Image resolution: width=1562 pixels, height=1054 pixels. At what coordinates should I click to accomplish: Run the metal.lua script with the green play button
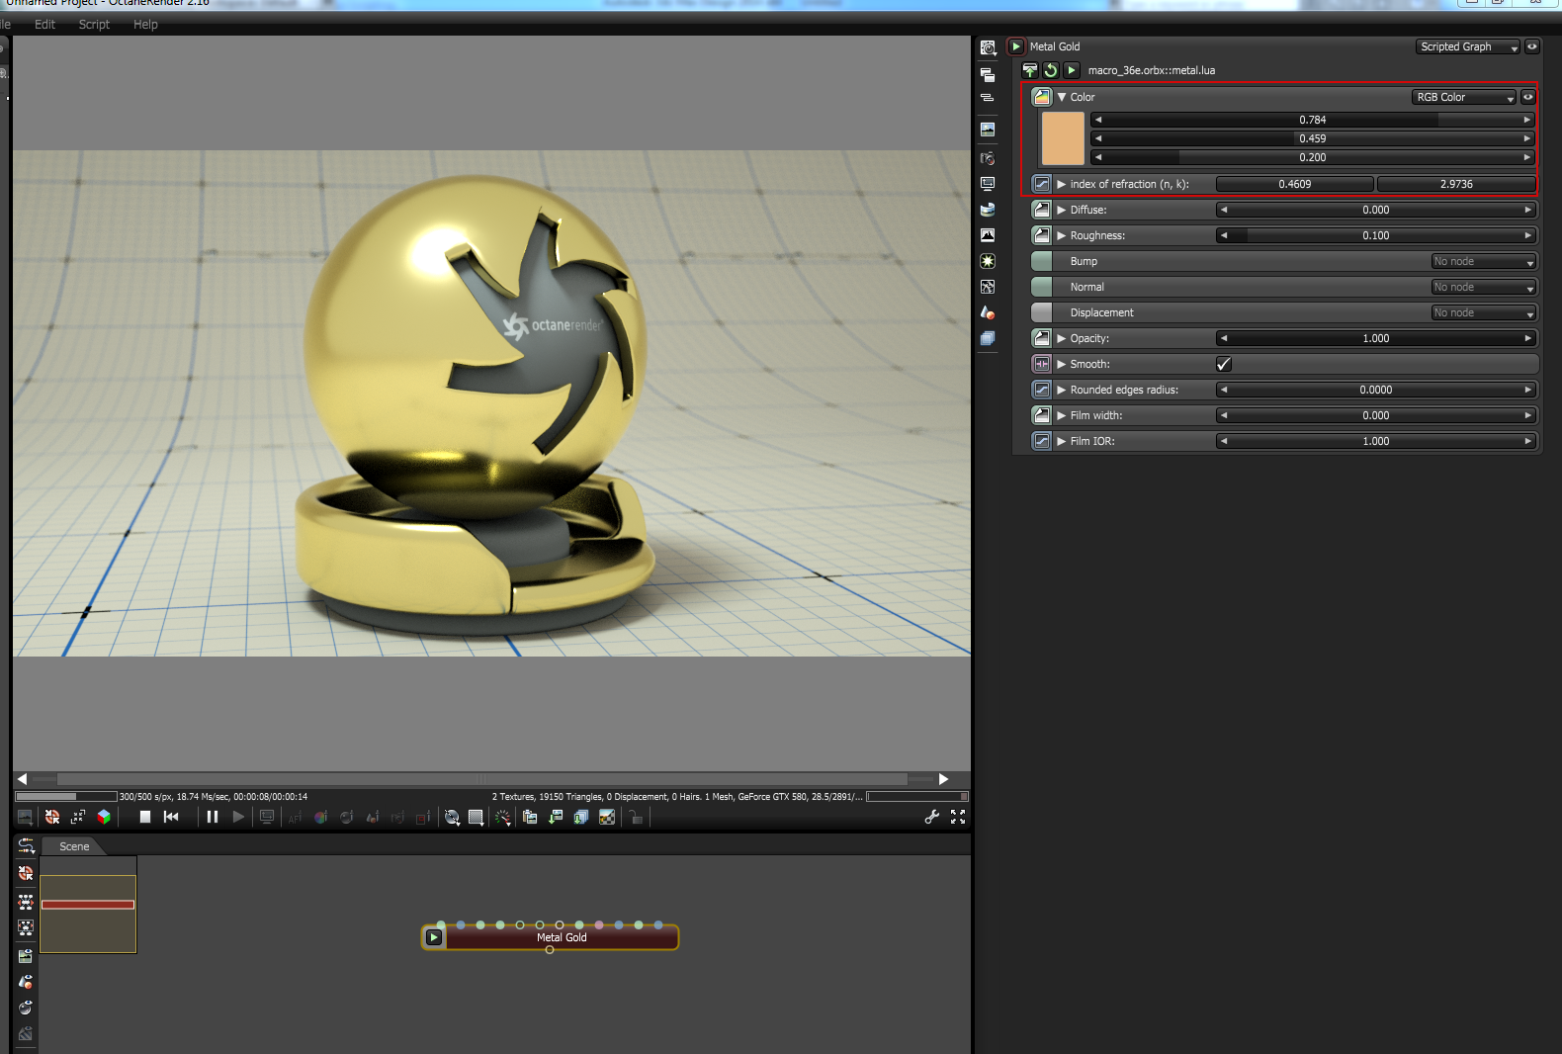point(1072,70)
